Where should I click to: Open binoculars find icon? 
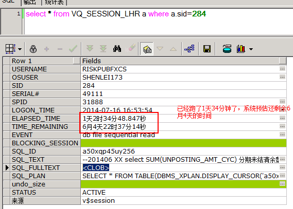click(x=117, y=49)
